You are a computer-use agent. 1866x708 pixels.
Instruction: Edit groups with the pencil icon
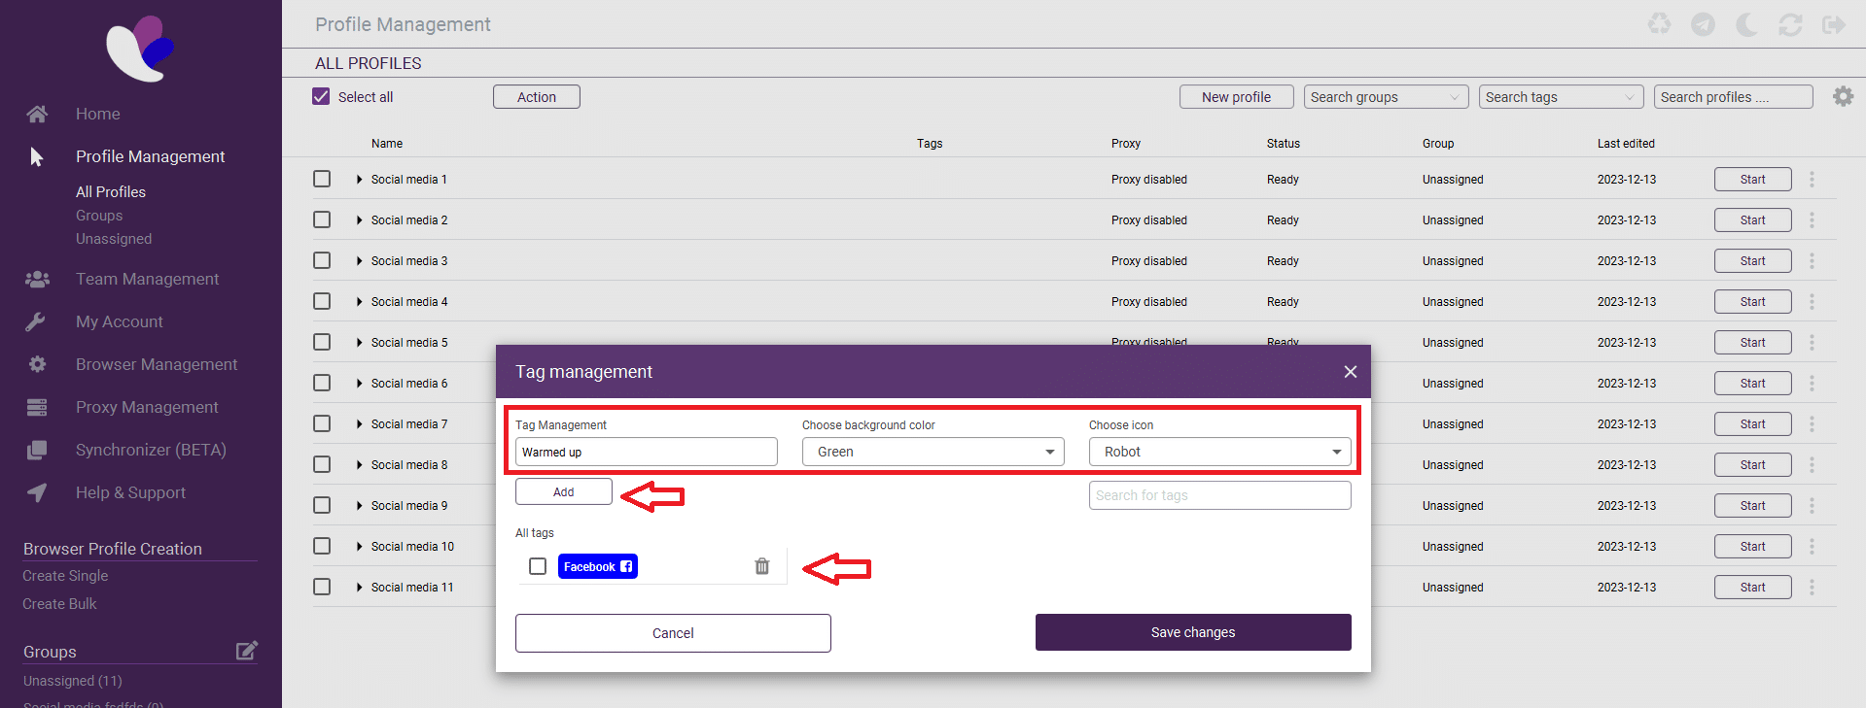(x=247, y=651)
